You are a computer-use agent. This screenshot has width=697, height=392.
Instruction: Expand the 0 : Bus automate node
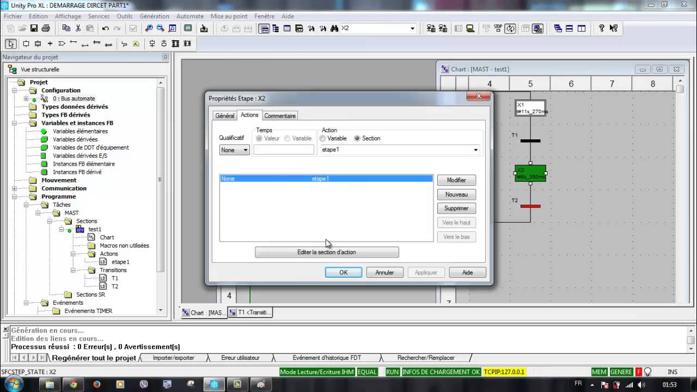click(26, 99)
